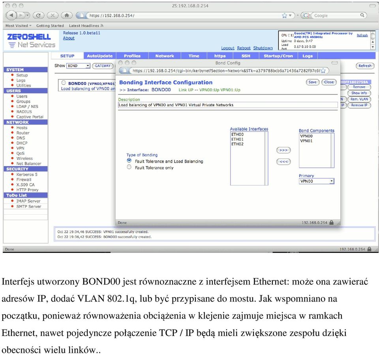Open Net Balancer in the sidebar
The image size is (379, 354).
(x=29, y=163)
